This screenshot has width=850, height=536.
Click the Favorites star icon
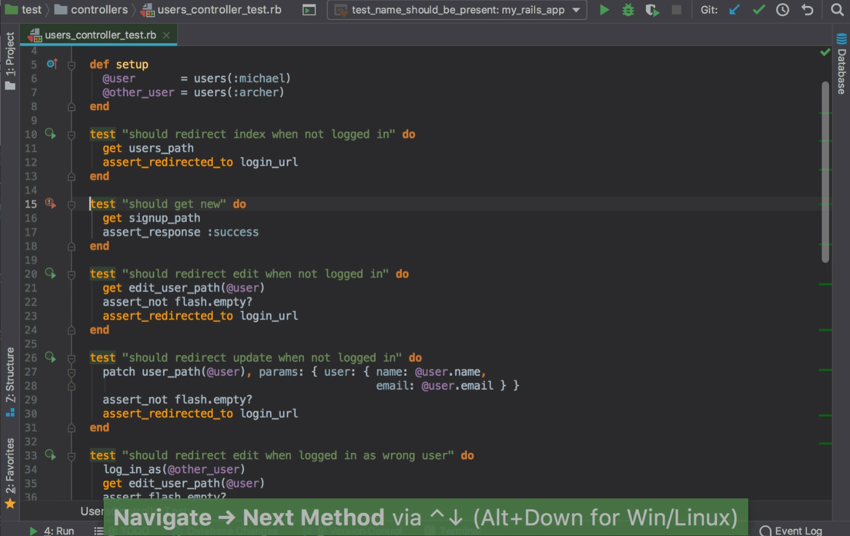click(x=10, y=504)
